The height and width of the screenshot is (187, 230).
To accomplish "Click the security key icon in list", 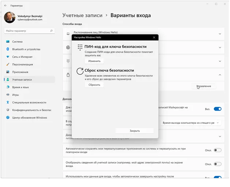I will click(x=68, y=75).
